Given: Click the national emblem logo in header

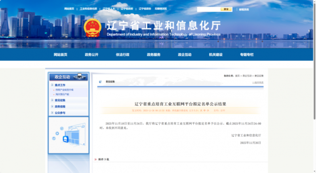Looking at the screenshot, I should coord(93,28).
